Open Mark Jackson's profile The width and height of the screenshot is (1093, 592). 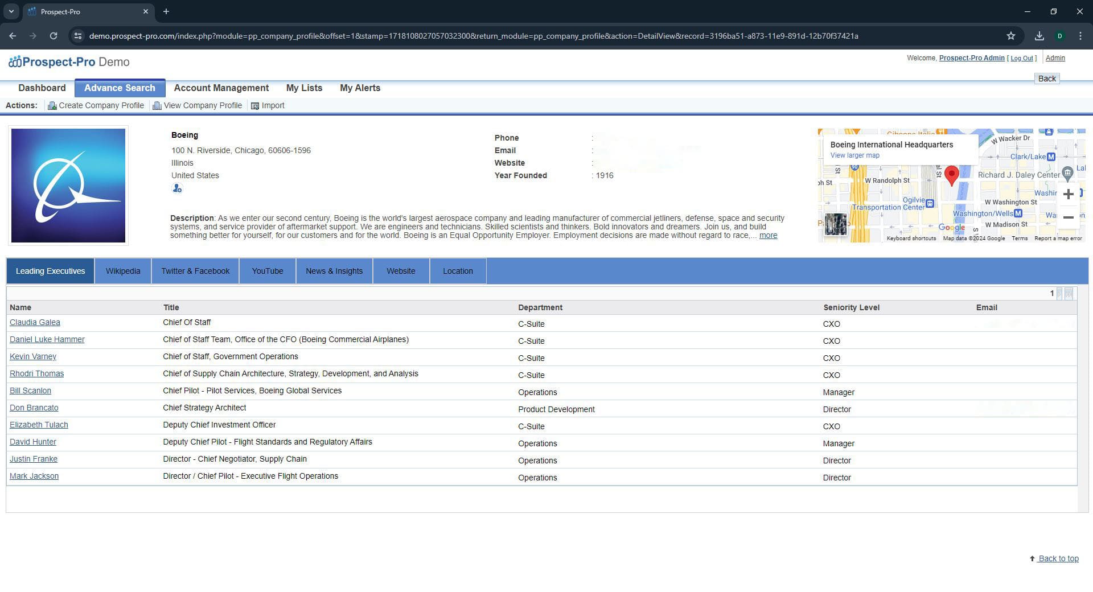34,476
